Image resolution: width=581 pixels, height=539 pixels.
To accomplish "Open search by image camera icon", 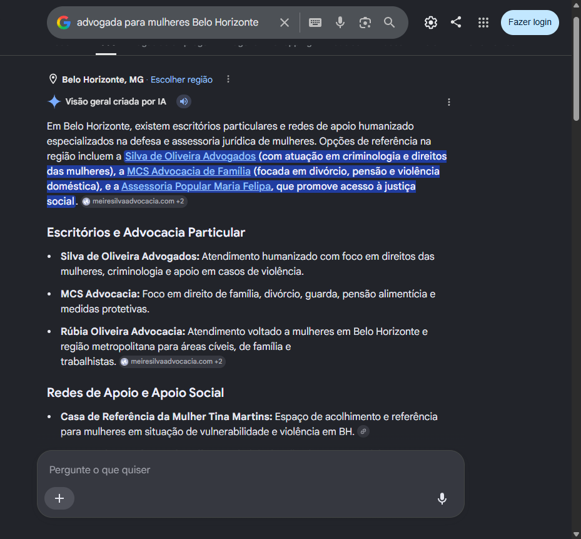I will point(365,23).
